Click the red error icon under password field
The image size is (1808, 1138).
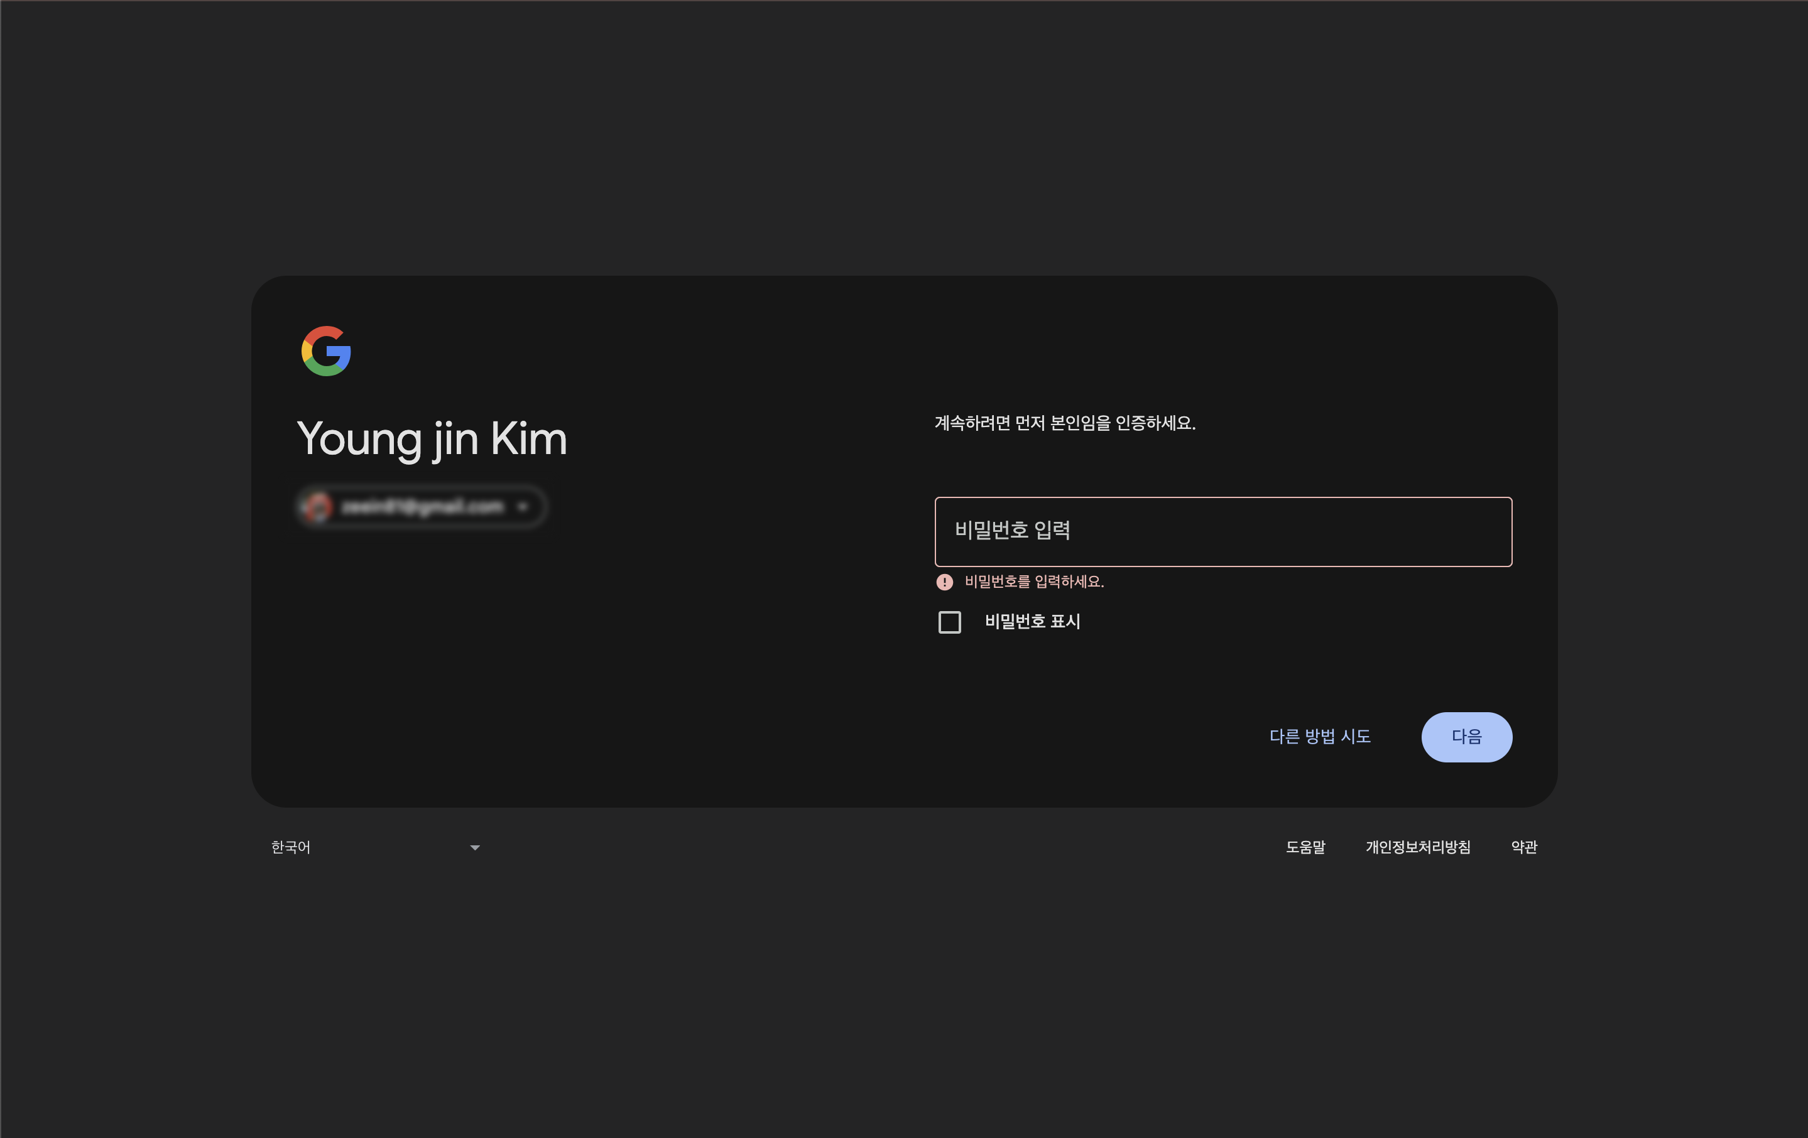tap(945, 582)
